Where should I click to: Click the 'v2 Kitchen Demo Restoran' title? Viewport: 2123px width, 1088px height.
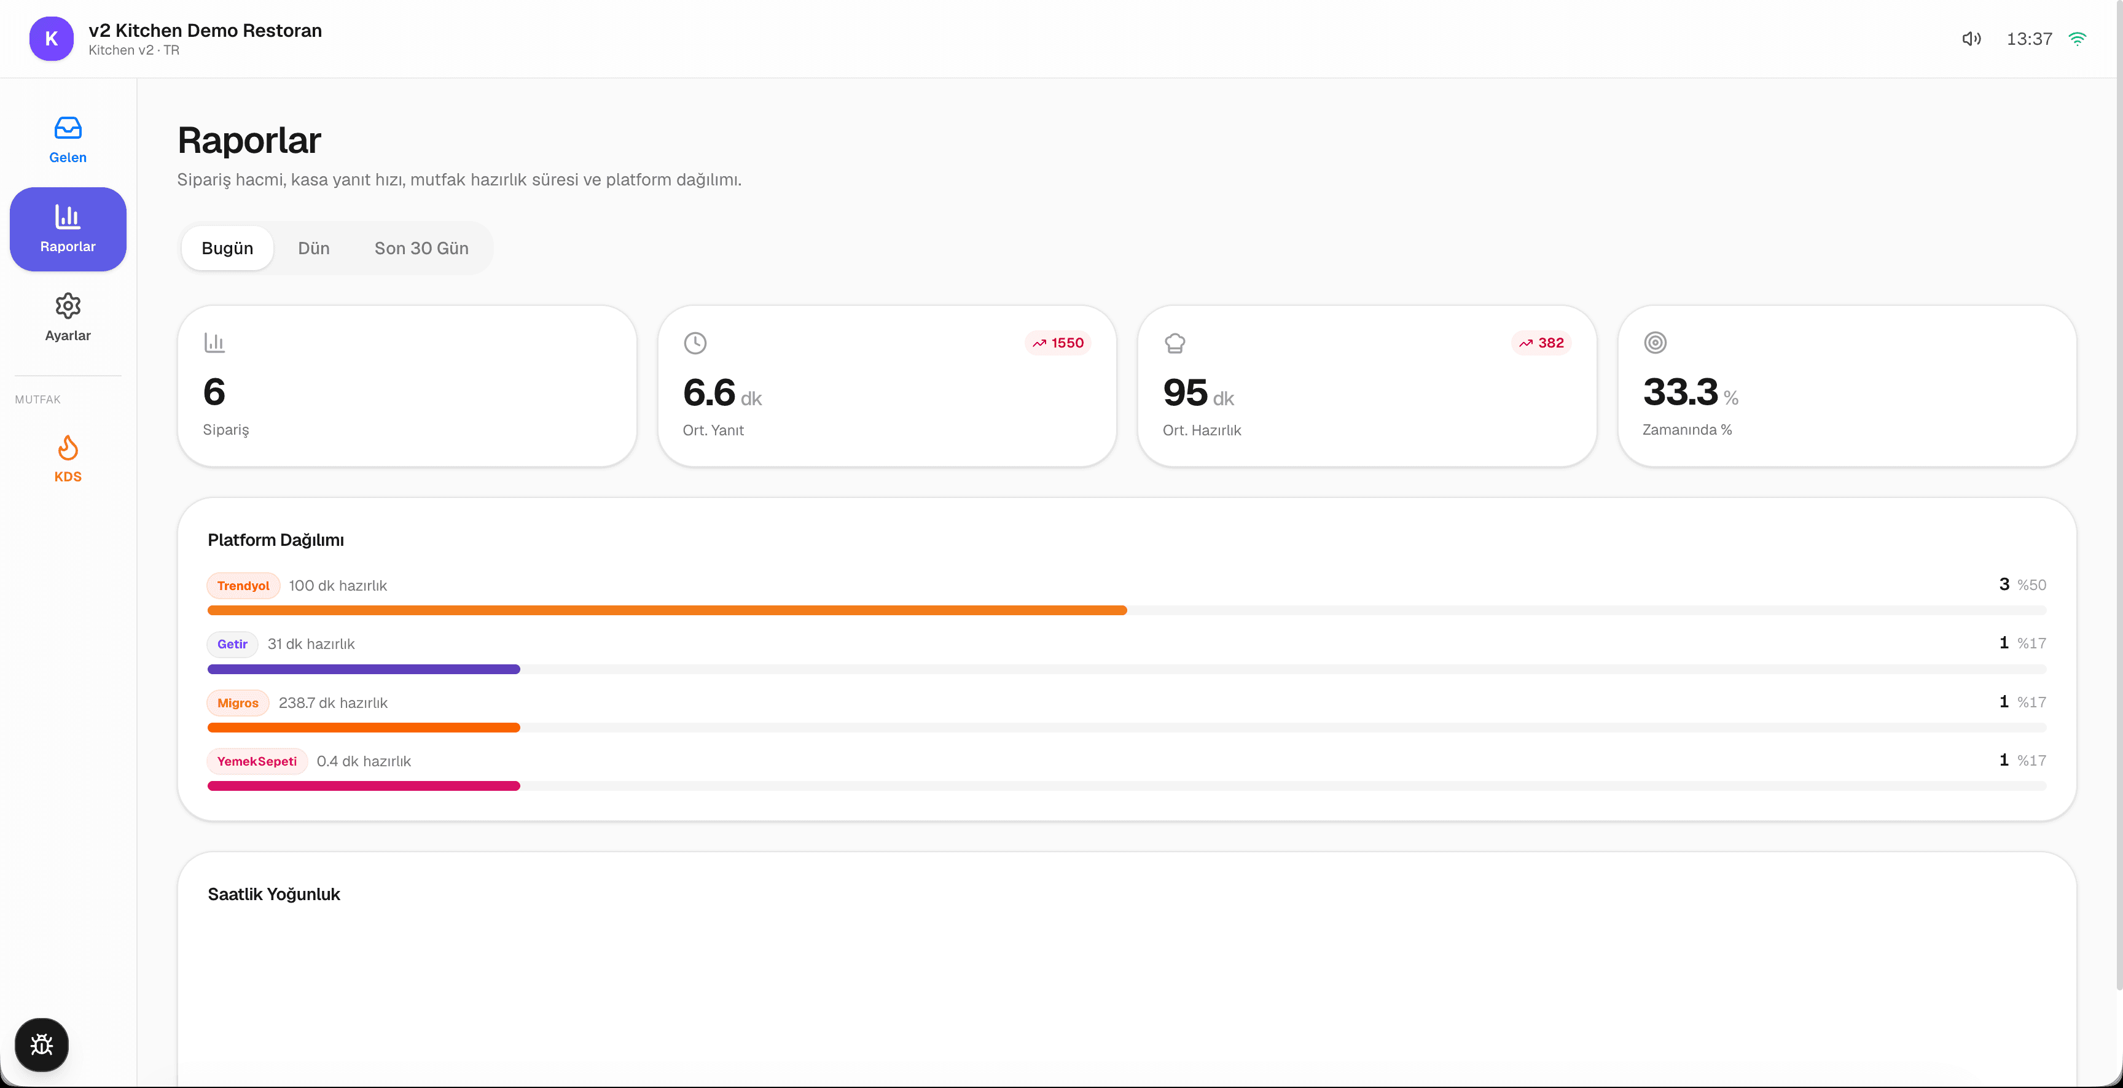click(205, 31)
